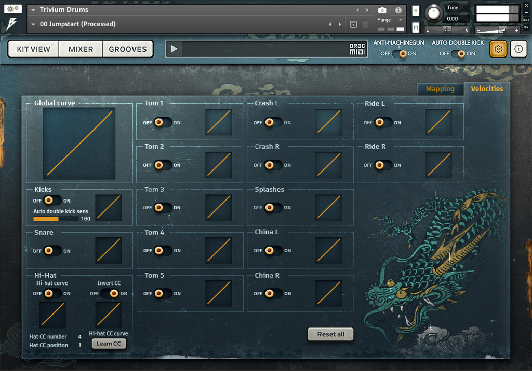Screen dimensions: 532x371
Task: Open the Ride L velocity curve thumbnail
Action: 438,122
